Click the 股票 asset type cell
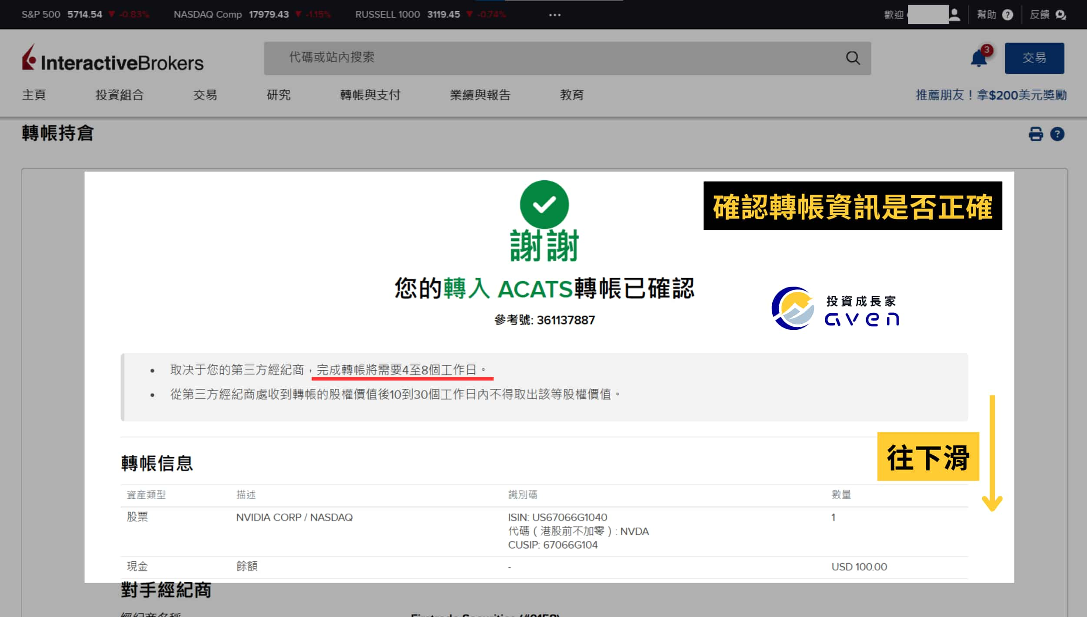The width and height of the screenshot is (1087, 617). pos(137,517)
